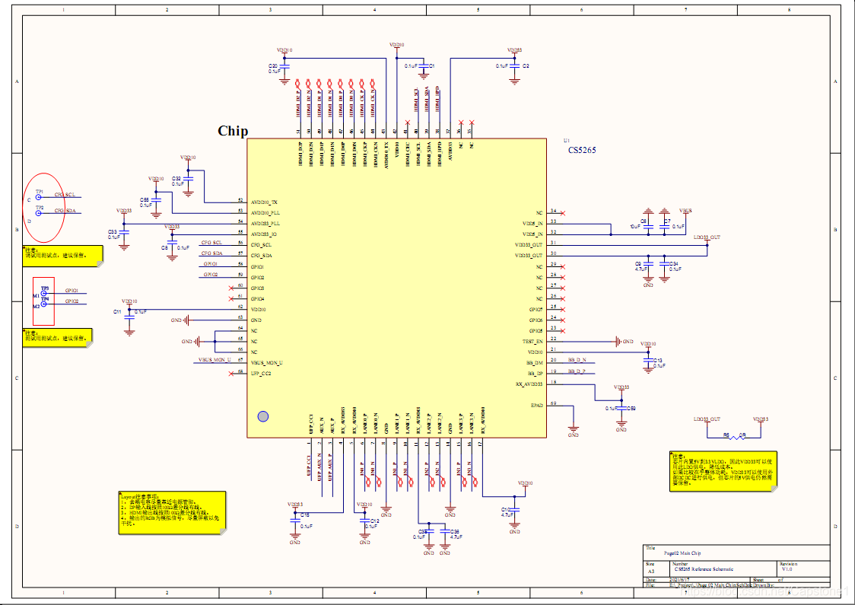The image size is (855, 605).
Task: Select the 10uF capacitor on VDD5_IN
Action: point(648,226)
